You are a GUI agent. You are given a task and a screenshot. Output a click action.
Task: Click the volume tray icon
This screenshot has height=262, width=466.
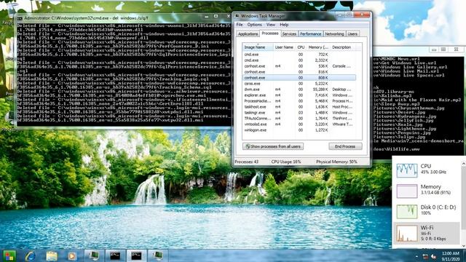click(x=434, y=256)
